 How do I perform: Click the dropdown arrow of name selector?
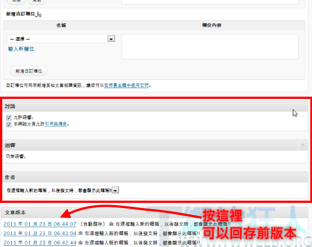tap(111, 39)
